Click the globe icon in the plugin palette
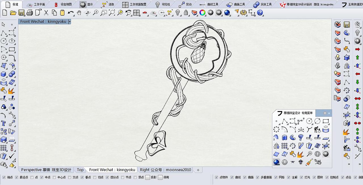363x185 pixels. point(318,154)
